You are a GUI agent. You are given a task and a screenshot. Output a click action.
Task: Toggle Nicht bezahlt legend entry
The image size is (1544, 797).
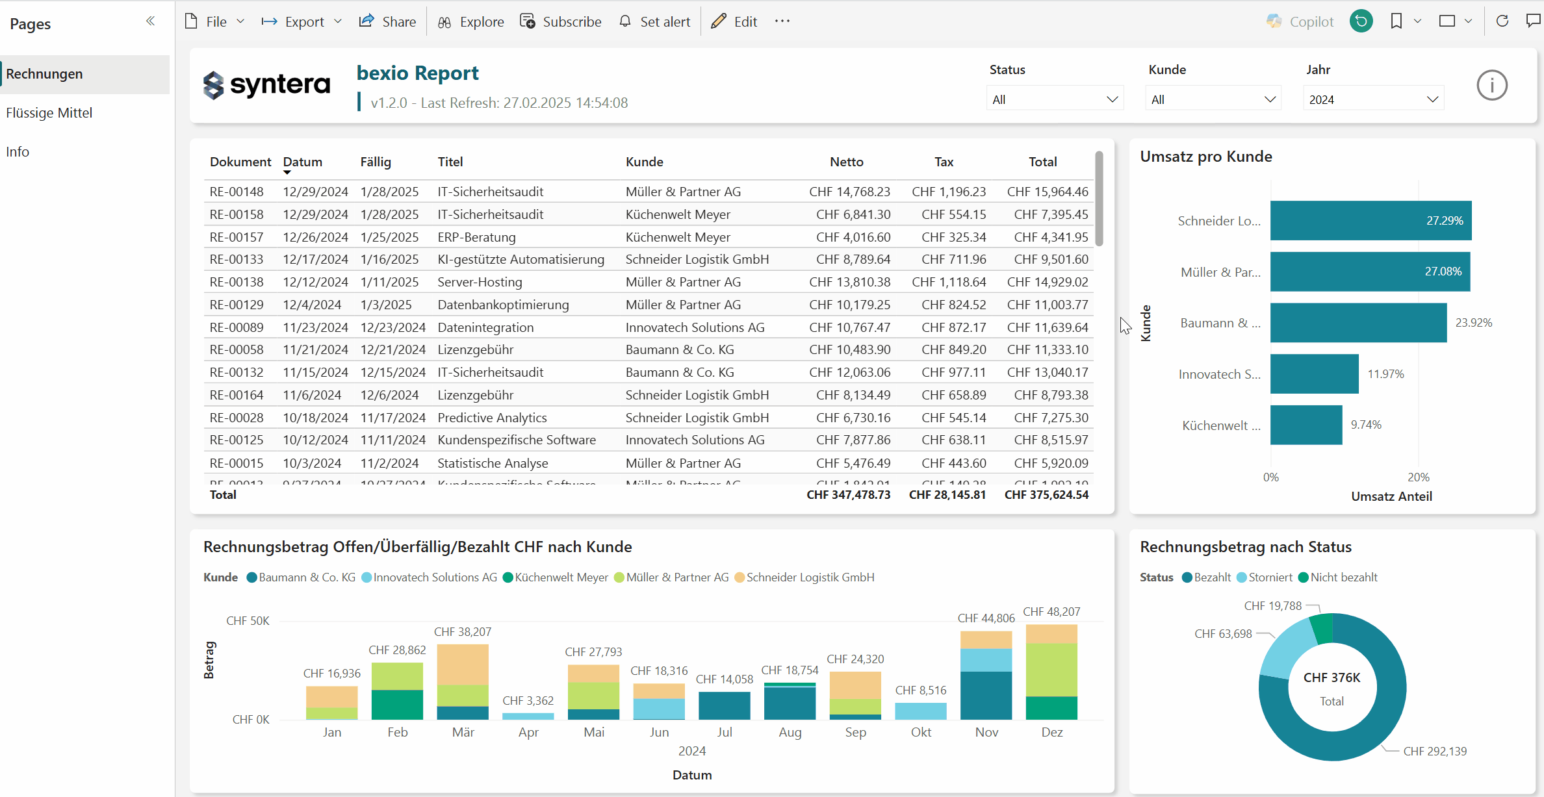point(1343,577)
